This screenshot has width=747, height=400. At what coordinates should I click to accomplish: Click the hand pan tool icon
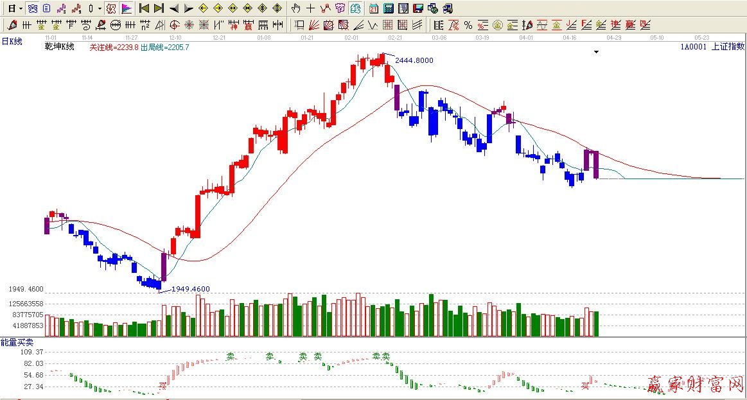(295, 8)
